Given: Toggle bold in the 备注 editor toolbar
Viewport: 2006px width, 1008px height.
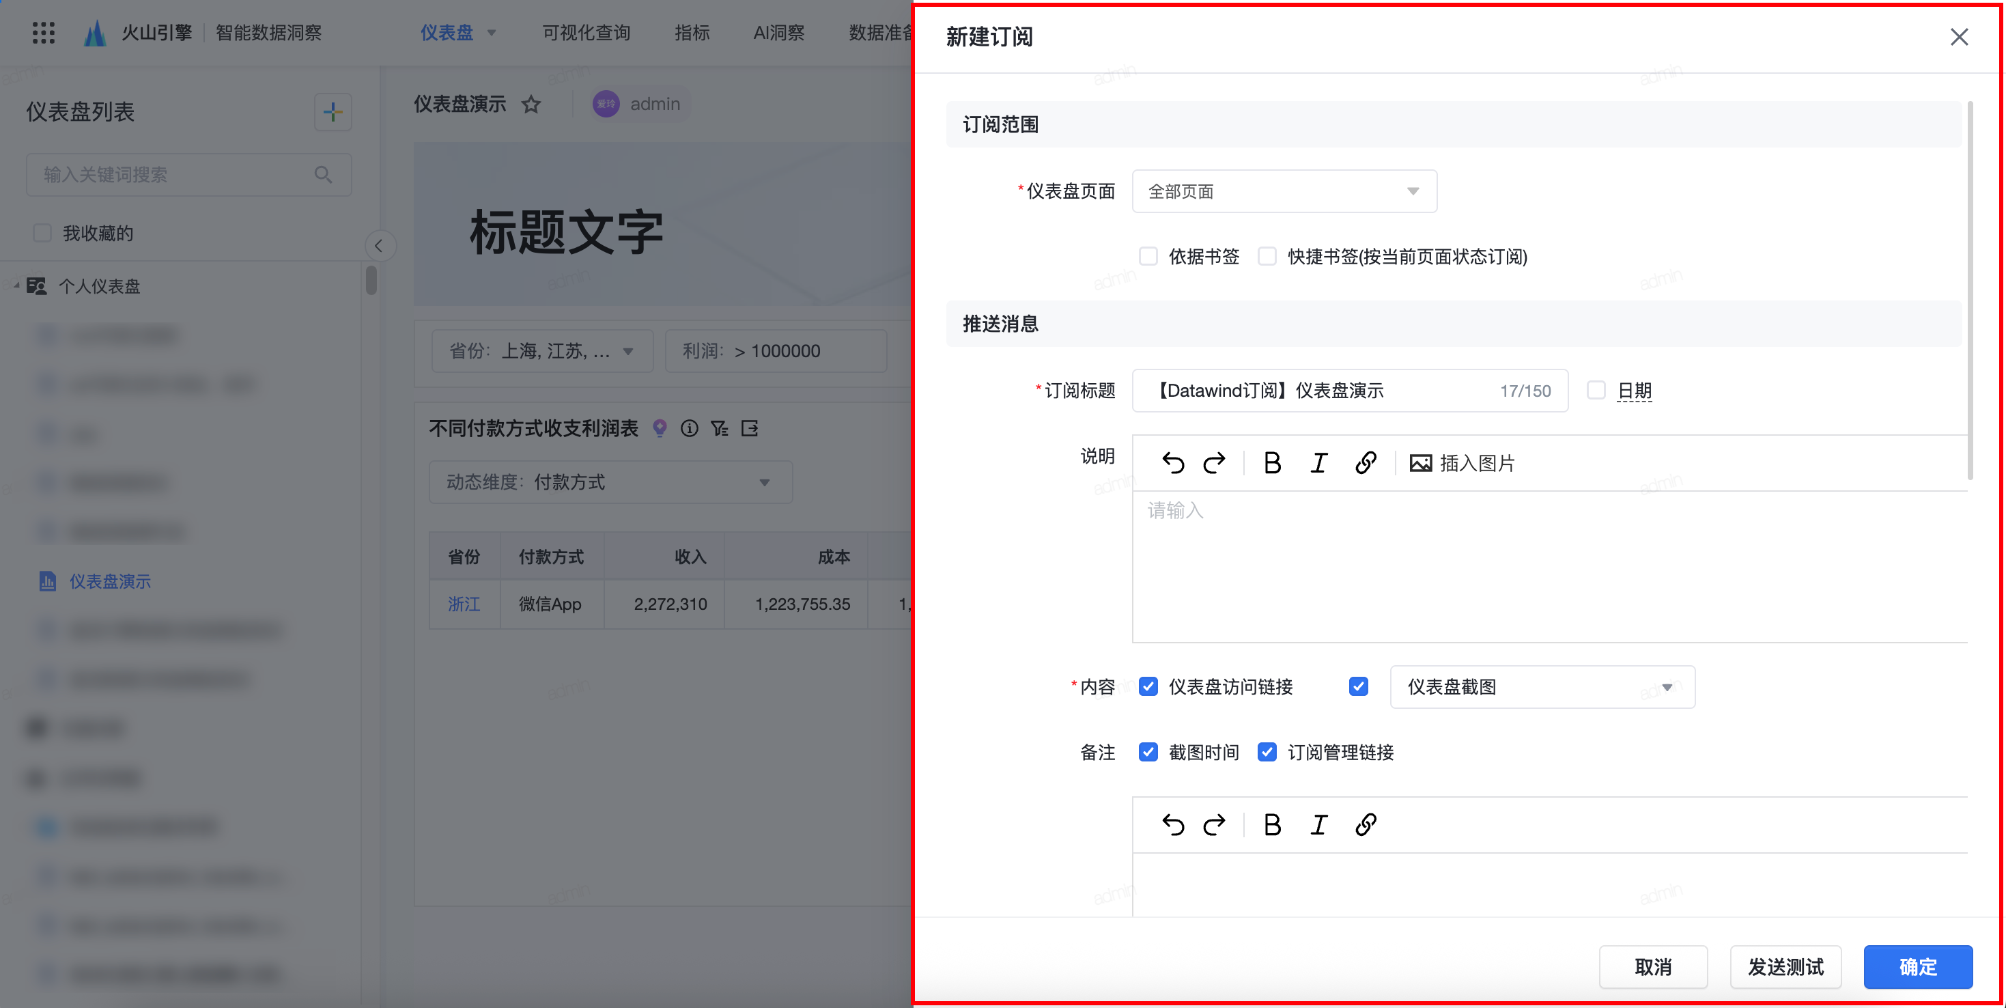Looking at the screenshot, I should [x=1271, y=824].
